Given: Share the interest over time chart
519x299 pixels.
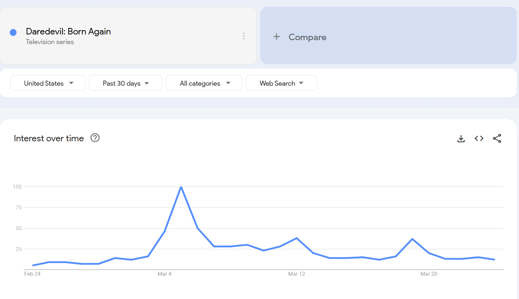Looking at the screenshot, I should (x=497, y=138).
